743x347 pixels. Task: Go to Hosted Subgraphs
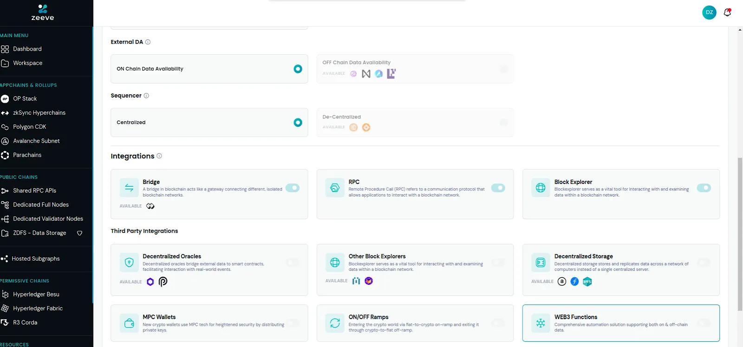pyautogui.click(x=36, y=259)
